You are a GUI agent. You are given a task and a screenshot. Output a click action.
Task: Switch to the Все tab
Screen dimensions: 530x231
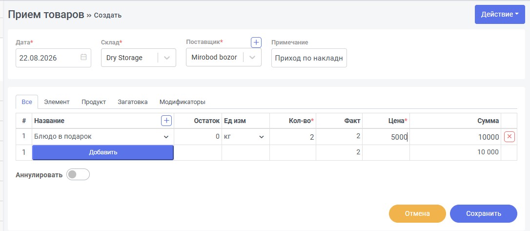tap(27, 102)
